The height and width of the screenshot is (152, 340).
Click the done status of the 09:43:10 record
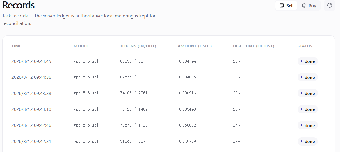pos(307,109)
